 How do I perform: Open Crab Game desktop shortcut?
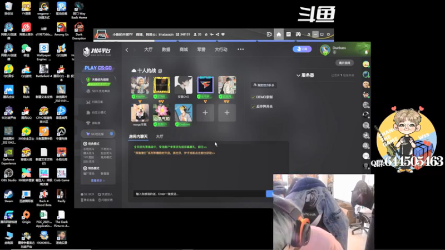[61, 175]
